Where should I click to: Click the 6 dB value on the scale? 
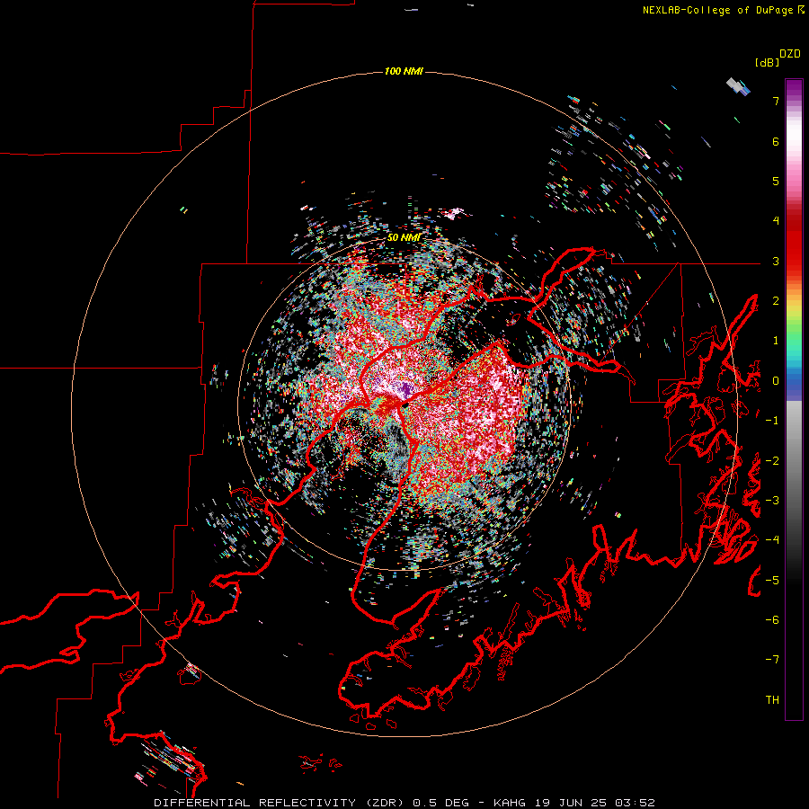[x=776, y=141]
